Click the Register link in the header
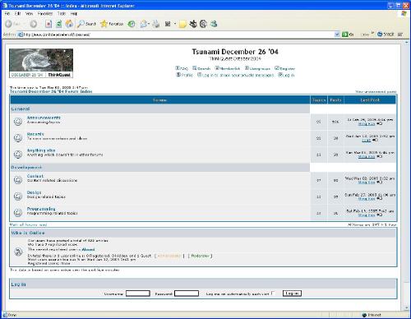The height and width of the screenshot is (319, 411). [x=285, y=68]
